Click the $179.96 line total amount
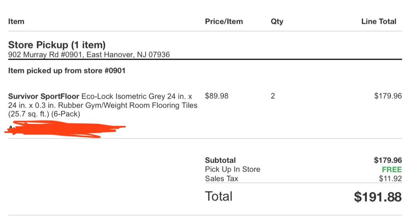The image size is (410, 218). 387,96
